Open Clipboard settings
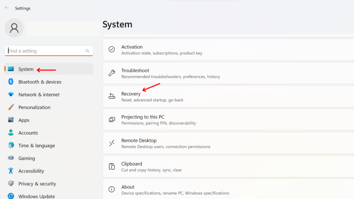The width and height of the screenshot is (354, 199). [x=228, y=167]
